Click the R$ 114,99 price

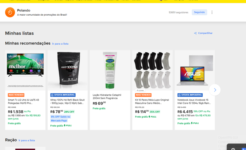[x=142, y=112]
